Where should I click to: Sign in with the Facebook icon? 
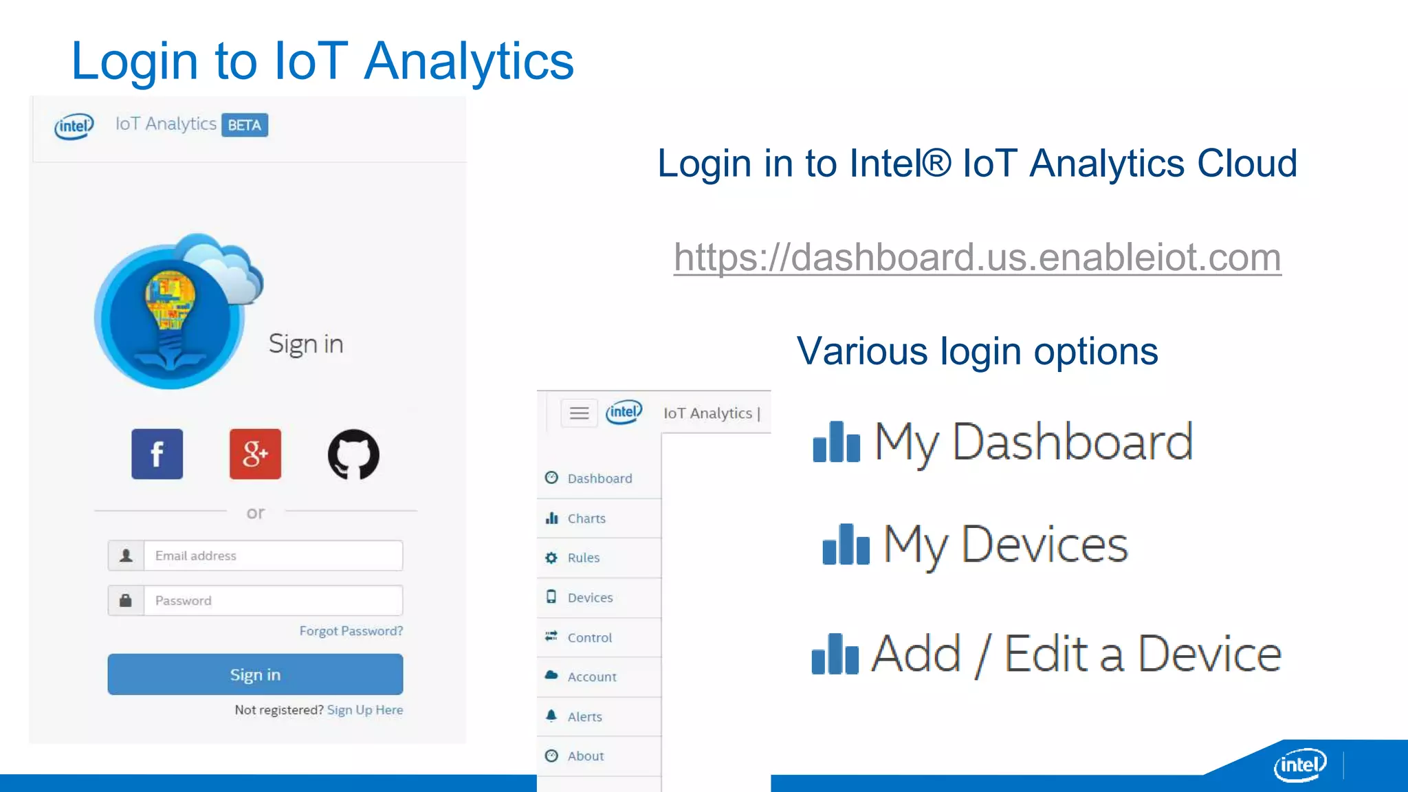point(157,454)
